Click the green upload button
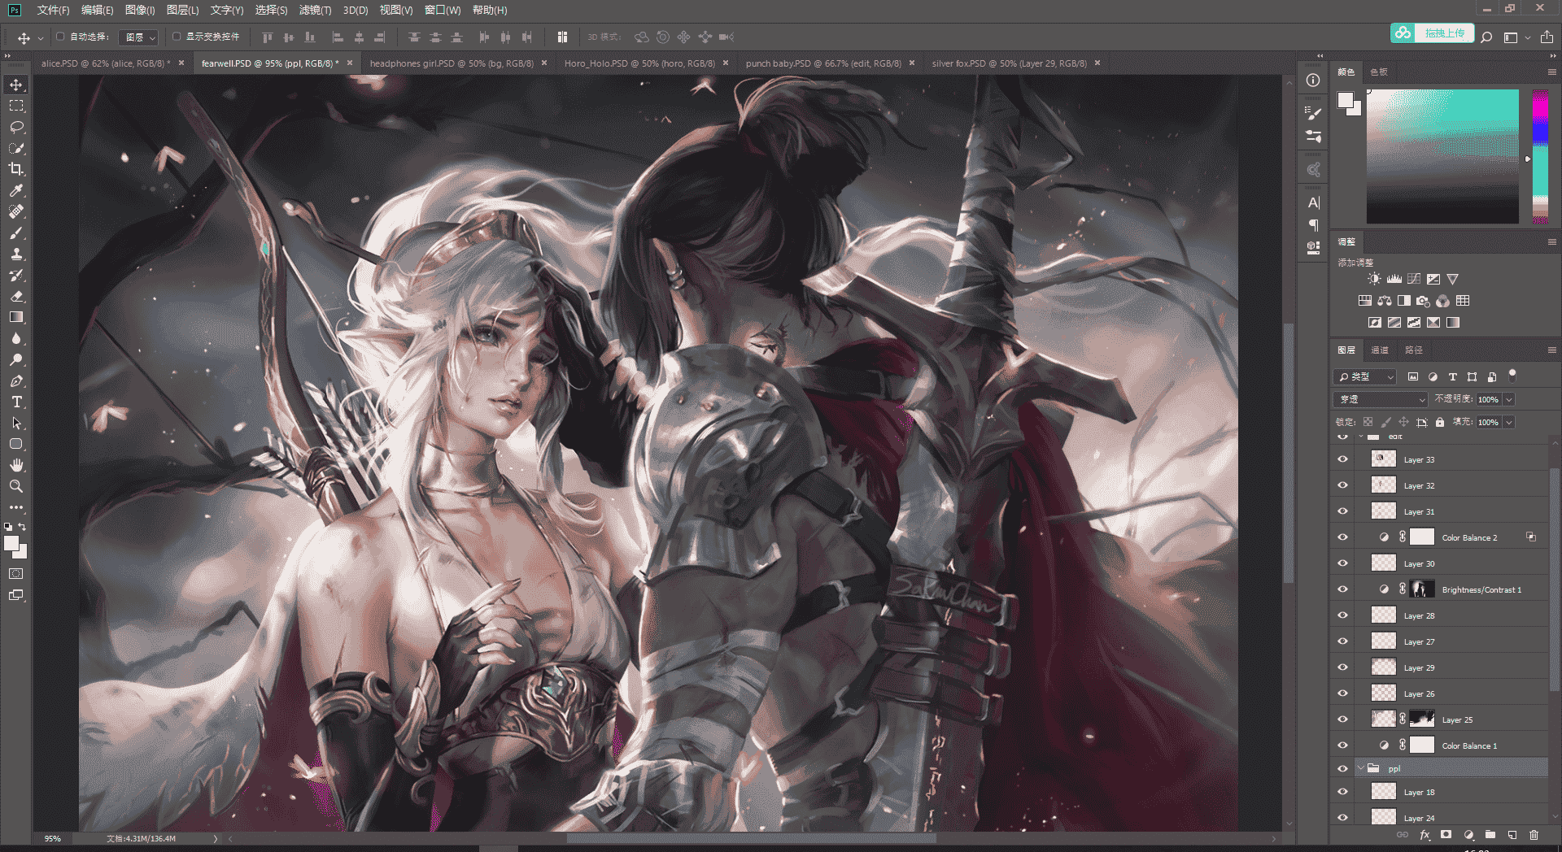This screenshot has width=1562, height=852. tap(1433, 33)
